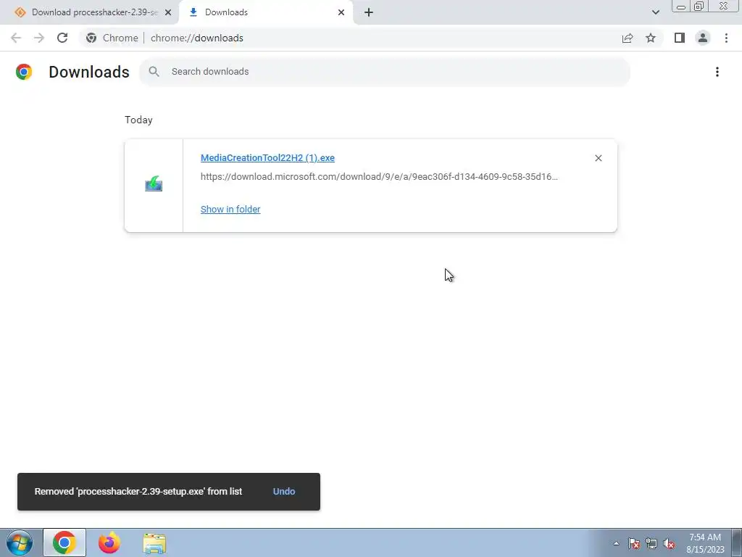Image resolution: width=742 pixels, height=557 pixels.
Task: Go back using the browser back arrow
Action: coord(16,38)
